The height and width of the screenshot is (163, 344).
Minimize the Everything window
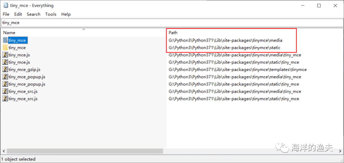coord(303,5)
